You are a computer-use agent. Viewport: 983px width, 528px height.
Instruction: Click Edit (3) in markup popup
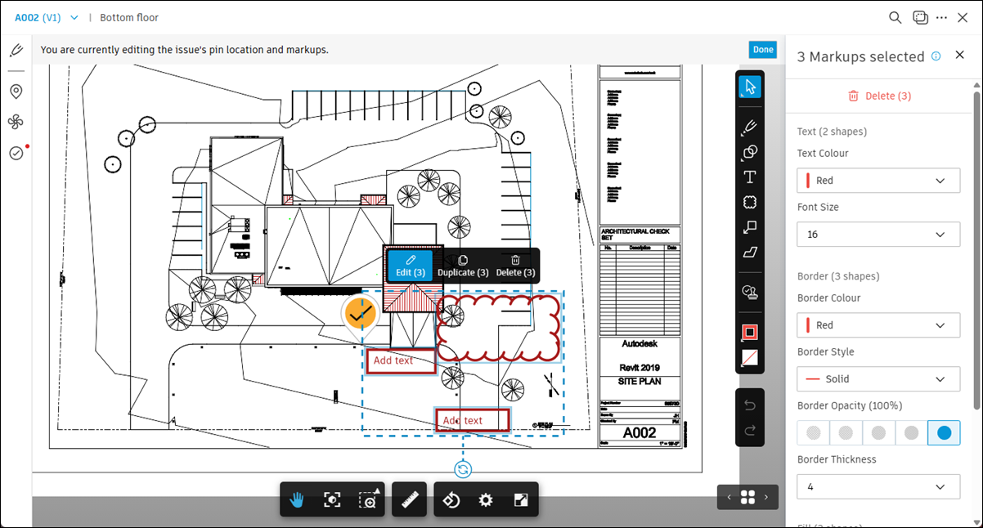click(411, 266)
